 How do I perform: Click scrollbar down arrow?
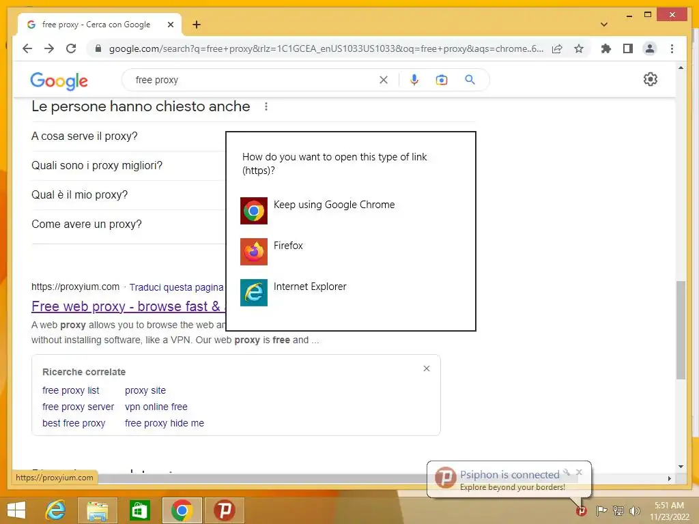[681, 467]
